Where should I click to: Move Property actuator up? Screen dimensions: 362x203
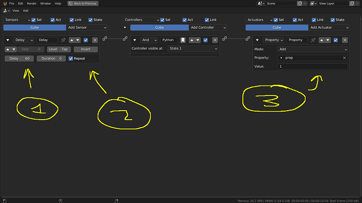click(322, 40)
